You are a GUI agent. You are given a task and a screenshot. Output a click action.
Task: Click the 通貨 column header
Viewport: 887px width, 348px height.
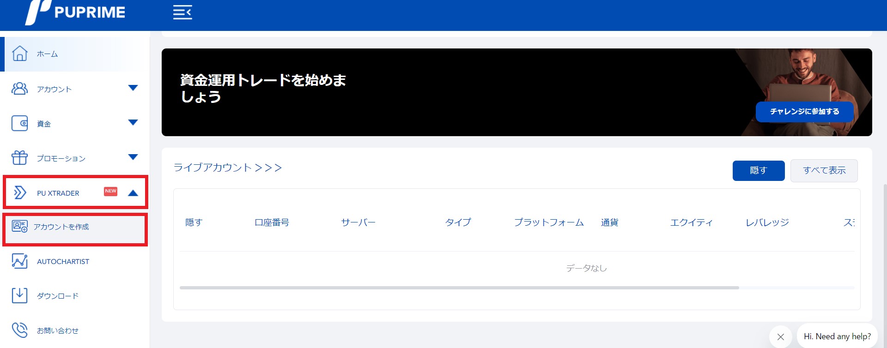[610, 222]
